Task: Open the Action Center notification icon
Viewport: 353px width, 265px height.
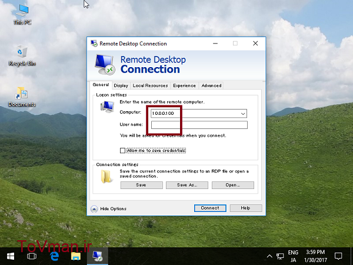Action: (338, 256)
